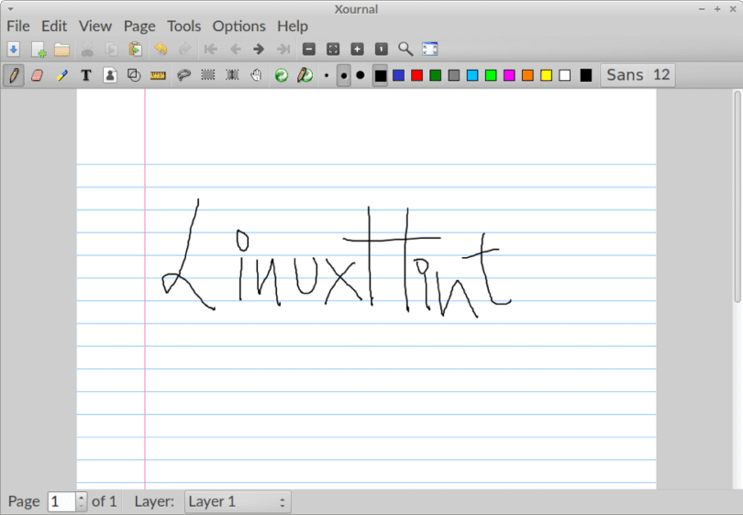The image size is (743, 515).
Task: Choose thick pen thickness dot
Action: coord(360,75)
